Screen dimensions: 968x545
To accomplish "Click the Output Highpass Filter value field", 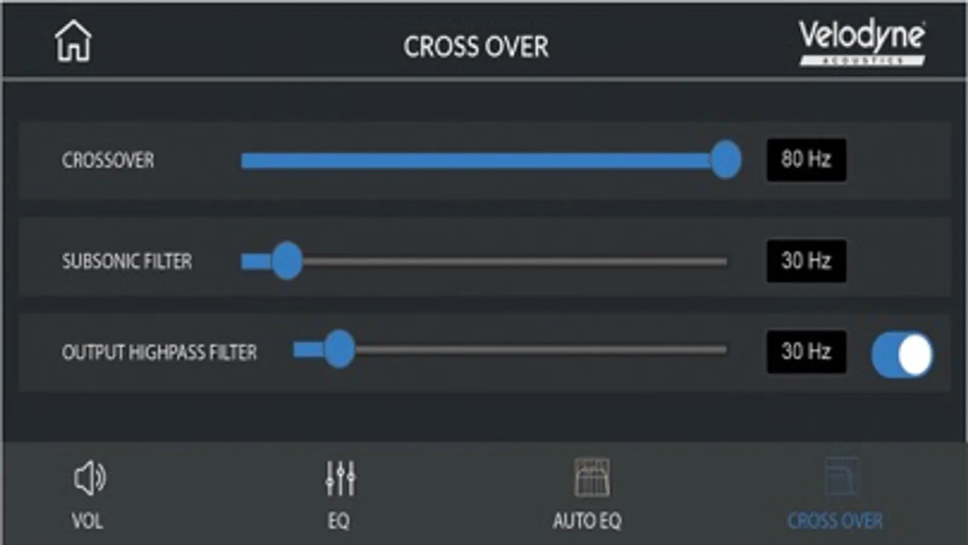I will [806, 350].
